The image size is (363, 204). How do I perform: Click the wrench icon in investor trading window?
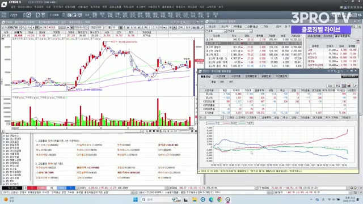tap(356, 86)
